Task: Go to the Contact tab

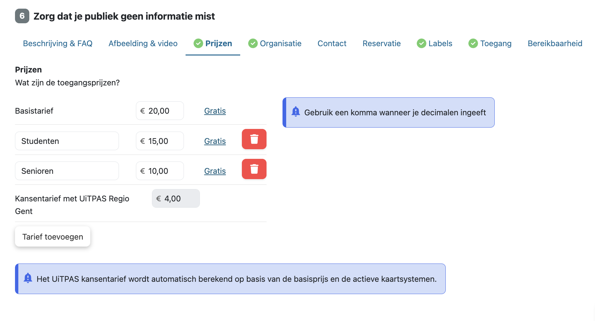Action: pos(332,44)
